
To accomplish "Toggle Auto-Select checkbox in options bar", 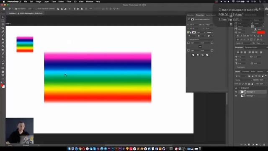I will (16, 9).
